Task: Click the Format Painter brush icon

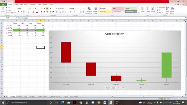Action: coord(7,13)
